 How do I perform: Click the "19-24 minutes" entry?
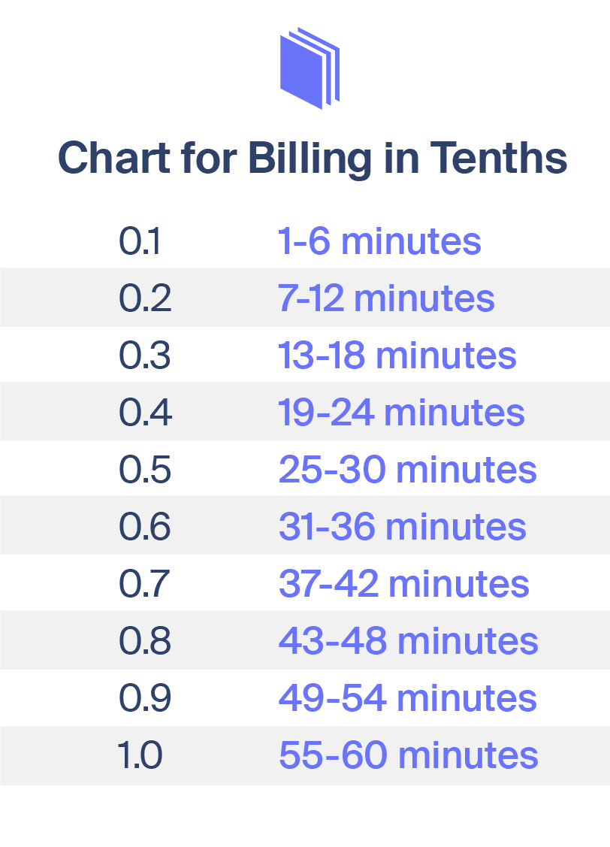(x=401, y=413)
